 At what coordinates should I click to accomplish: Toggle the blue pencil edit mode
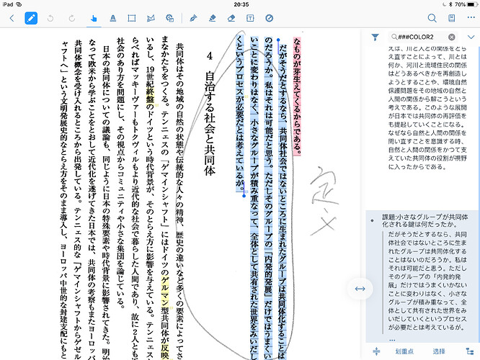pos(31,18)
